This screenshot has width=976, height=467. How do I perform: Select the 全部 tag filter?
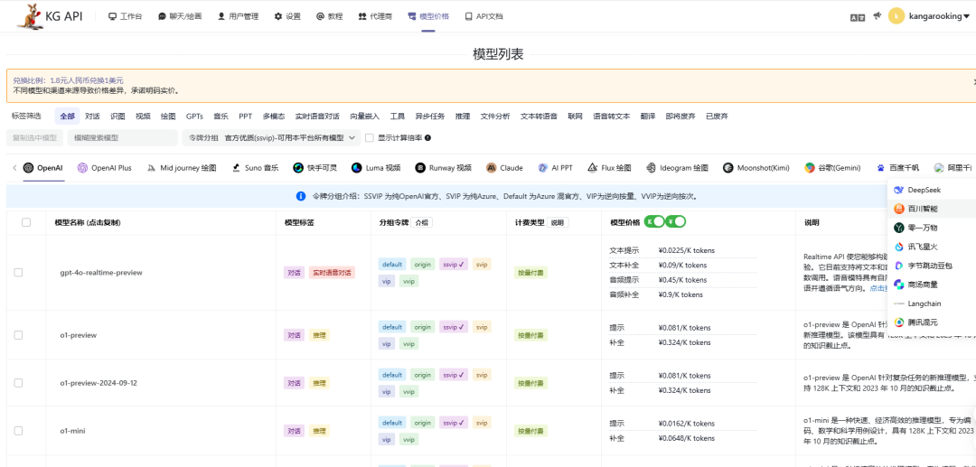pyautogui.click(x=67, y=117)
